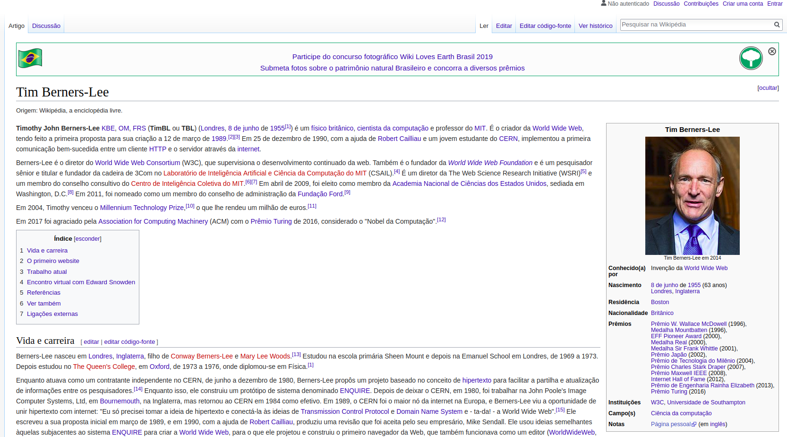This screenshot has height=437, width=787.
Task: Select the Ler tab
Action: point(484,26)
